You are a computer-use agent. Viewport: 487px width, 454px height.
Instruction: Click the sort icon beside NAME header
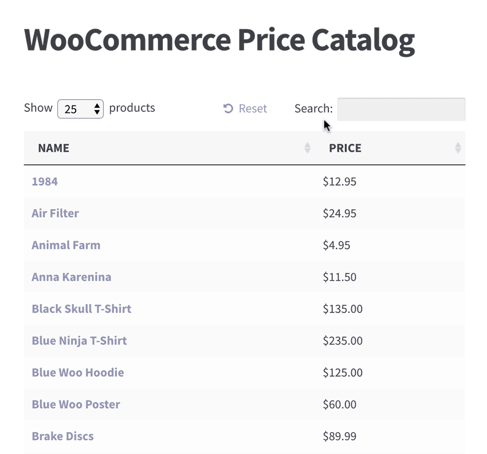point(307,148)
